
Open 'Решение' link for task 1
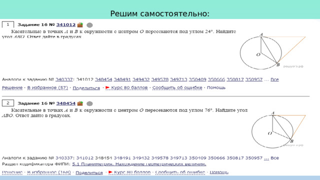click(12, 87)
